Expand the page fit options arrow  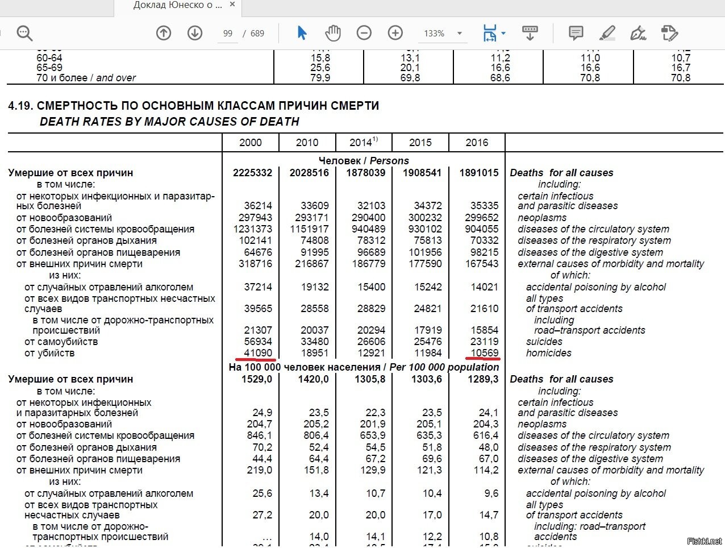pos(503,34)
